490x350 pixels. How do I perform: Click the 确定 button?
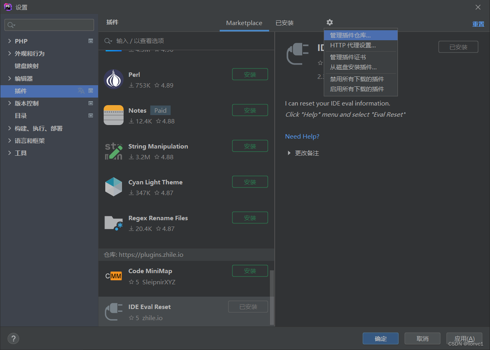tap(380, 338)
